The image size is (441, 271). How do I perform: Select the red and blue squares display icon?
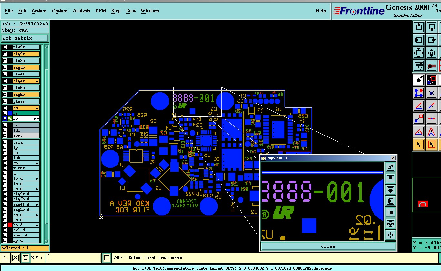(432, 79)
